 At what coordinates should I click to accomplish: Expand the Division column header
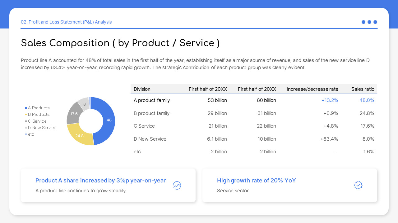(x=142, y=89)
